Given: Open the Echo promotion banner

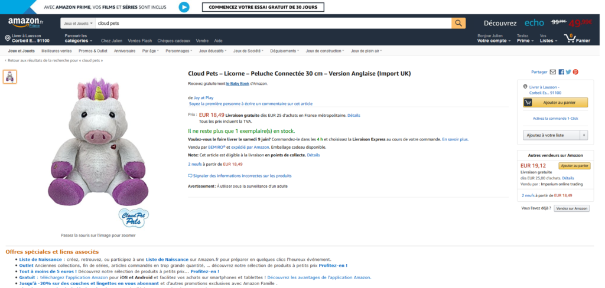Looking at the screenshot, I should pyautogui.click(x=538, y=23).
